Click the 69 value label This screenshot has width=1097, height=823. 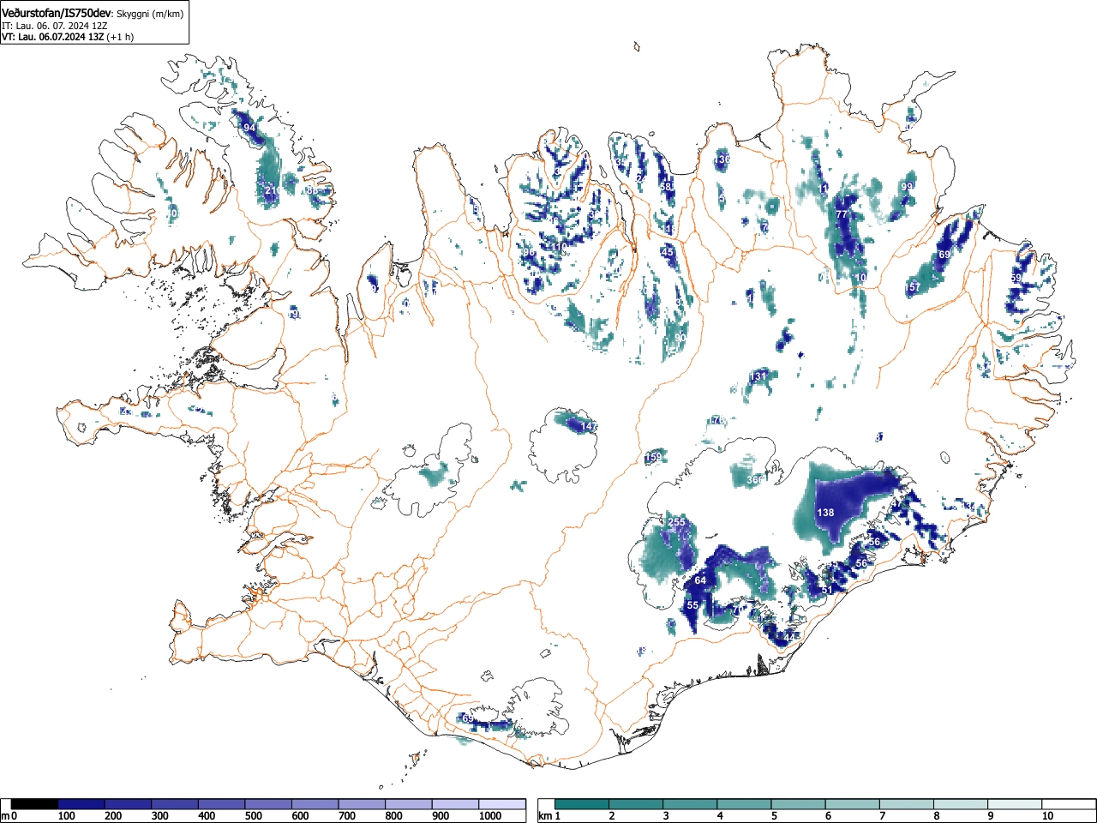[944, 255]
